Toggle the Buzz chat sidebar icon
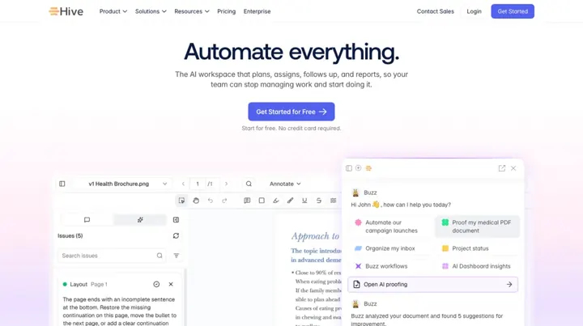 click(x=349, y=168)
